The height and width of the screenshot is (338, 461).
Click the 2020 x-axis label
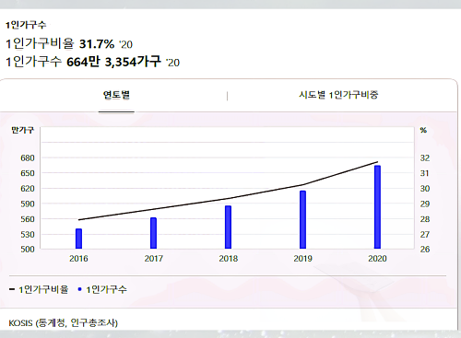pos(377,259)
